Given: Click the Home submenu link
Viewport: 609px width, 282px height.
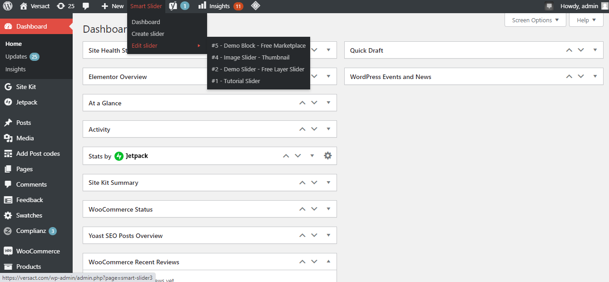Looking at the screenshot, I should pos(14,44).
